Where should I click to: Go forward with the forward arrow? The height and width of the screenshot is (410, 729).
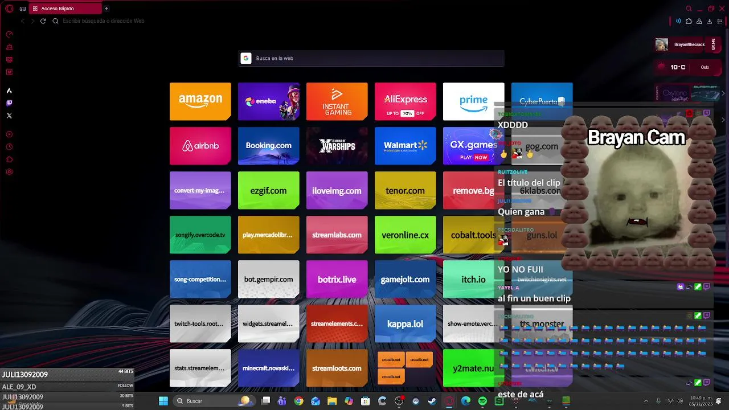coord(32,21)
